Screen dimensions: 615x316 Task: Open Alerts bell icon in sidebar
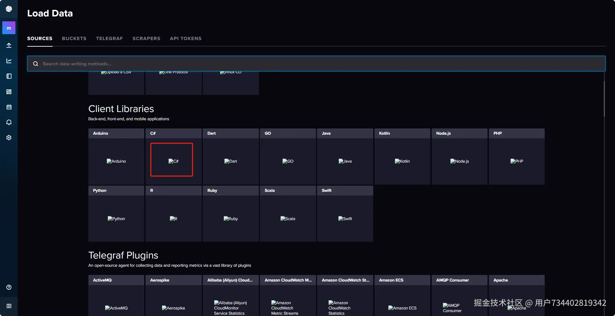coord(9,122)
